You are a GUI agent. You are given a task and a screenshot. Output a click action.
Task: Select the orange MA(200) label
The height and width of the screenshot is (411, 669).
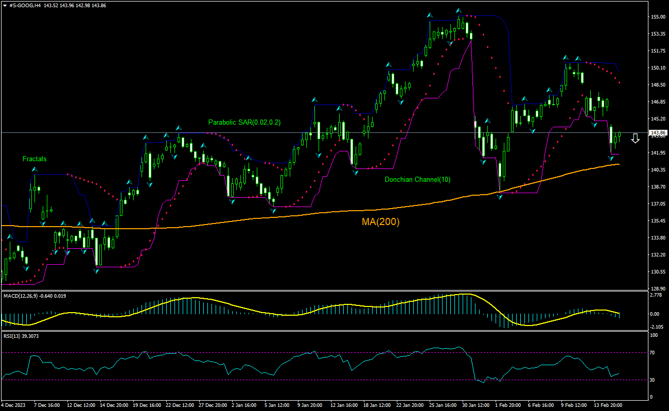pyautogui.click(x=379, y=222)
